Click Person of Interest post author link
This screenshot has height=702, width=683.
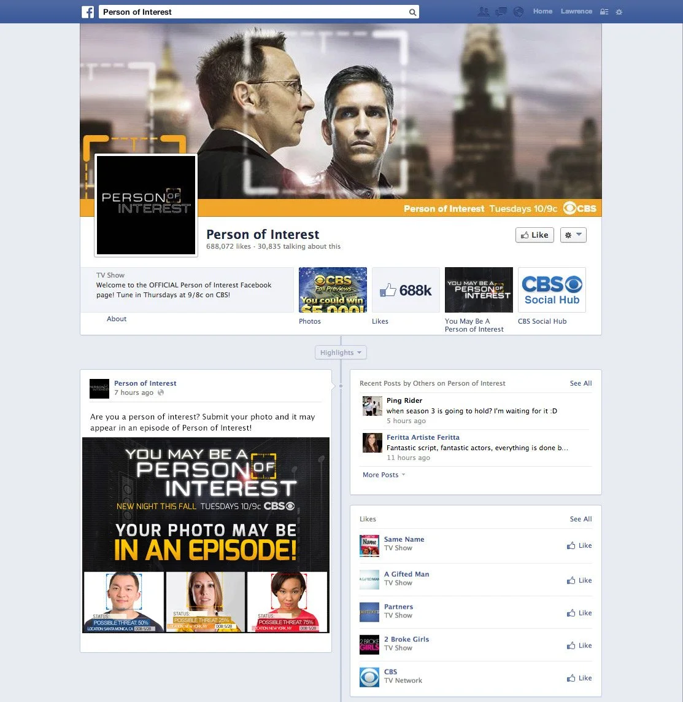click(145, 383)
